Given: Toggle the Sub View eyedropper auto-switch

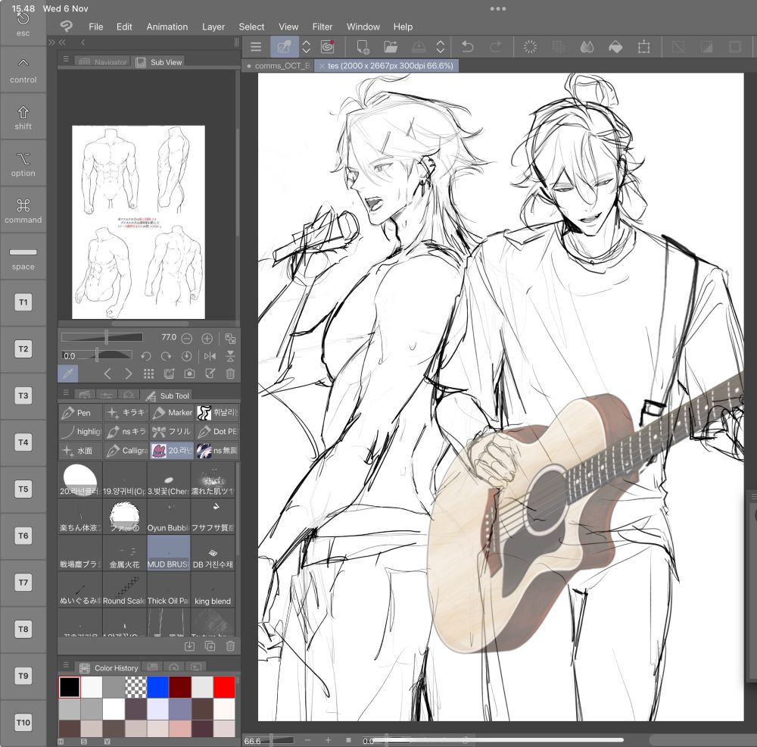Looking at the screenshot, I should pos(68,373).
